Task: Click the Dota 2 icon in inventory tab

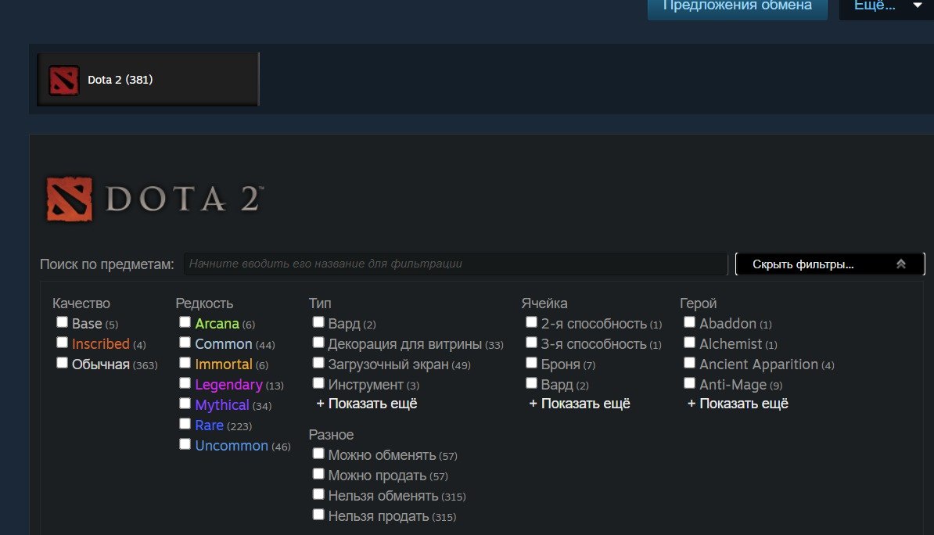Action: click(x=63, y=80)
